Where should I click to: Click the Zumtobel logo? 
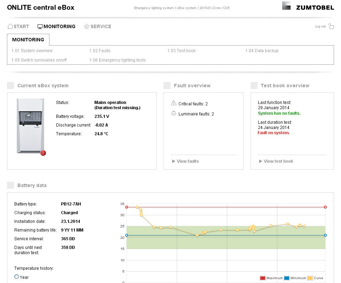(x=308, y=6)
